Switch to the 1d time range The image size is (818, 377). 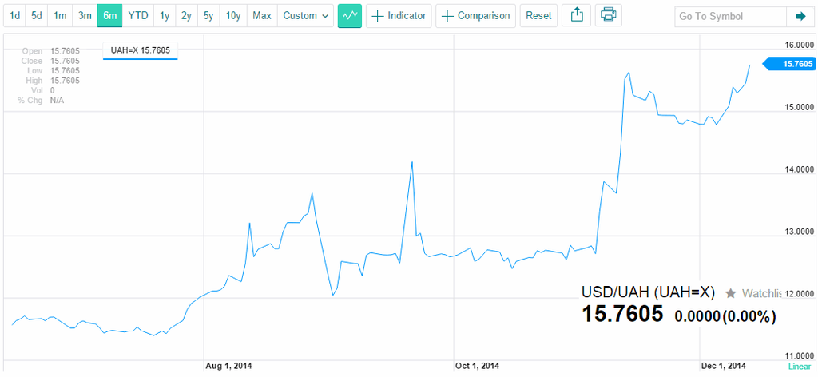(x=15, y=16)
